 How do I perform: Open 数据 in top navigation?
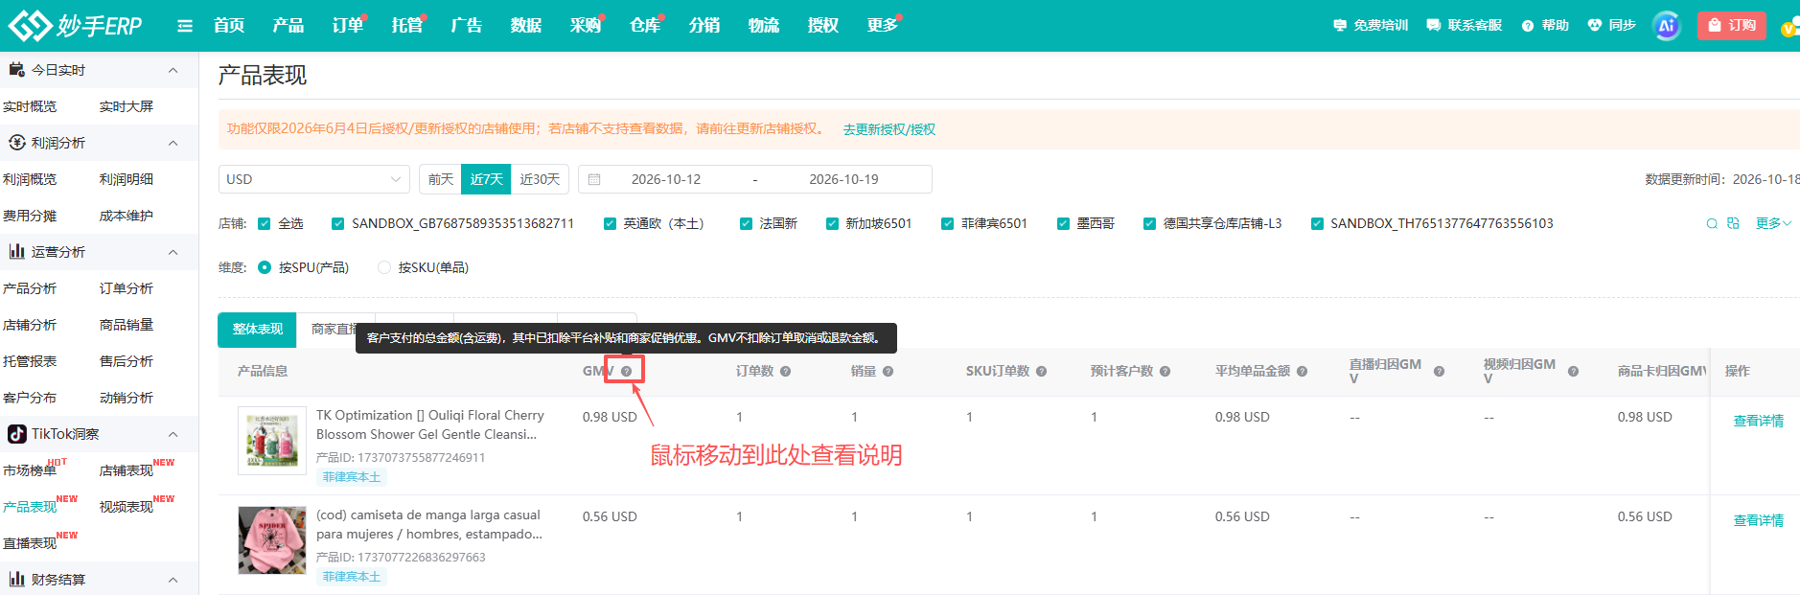click(526, 26)
